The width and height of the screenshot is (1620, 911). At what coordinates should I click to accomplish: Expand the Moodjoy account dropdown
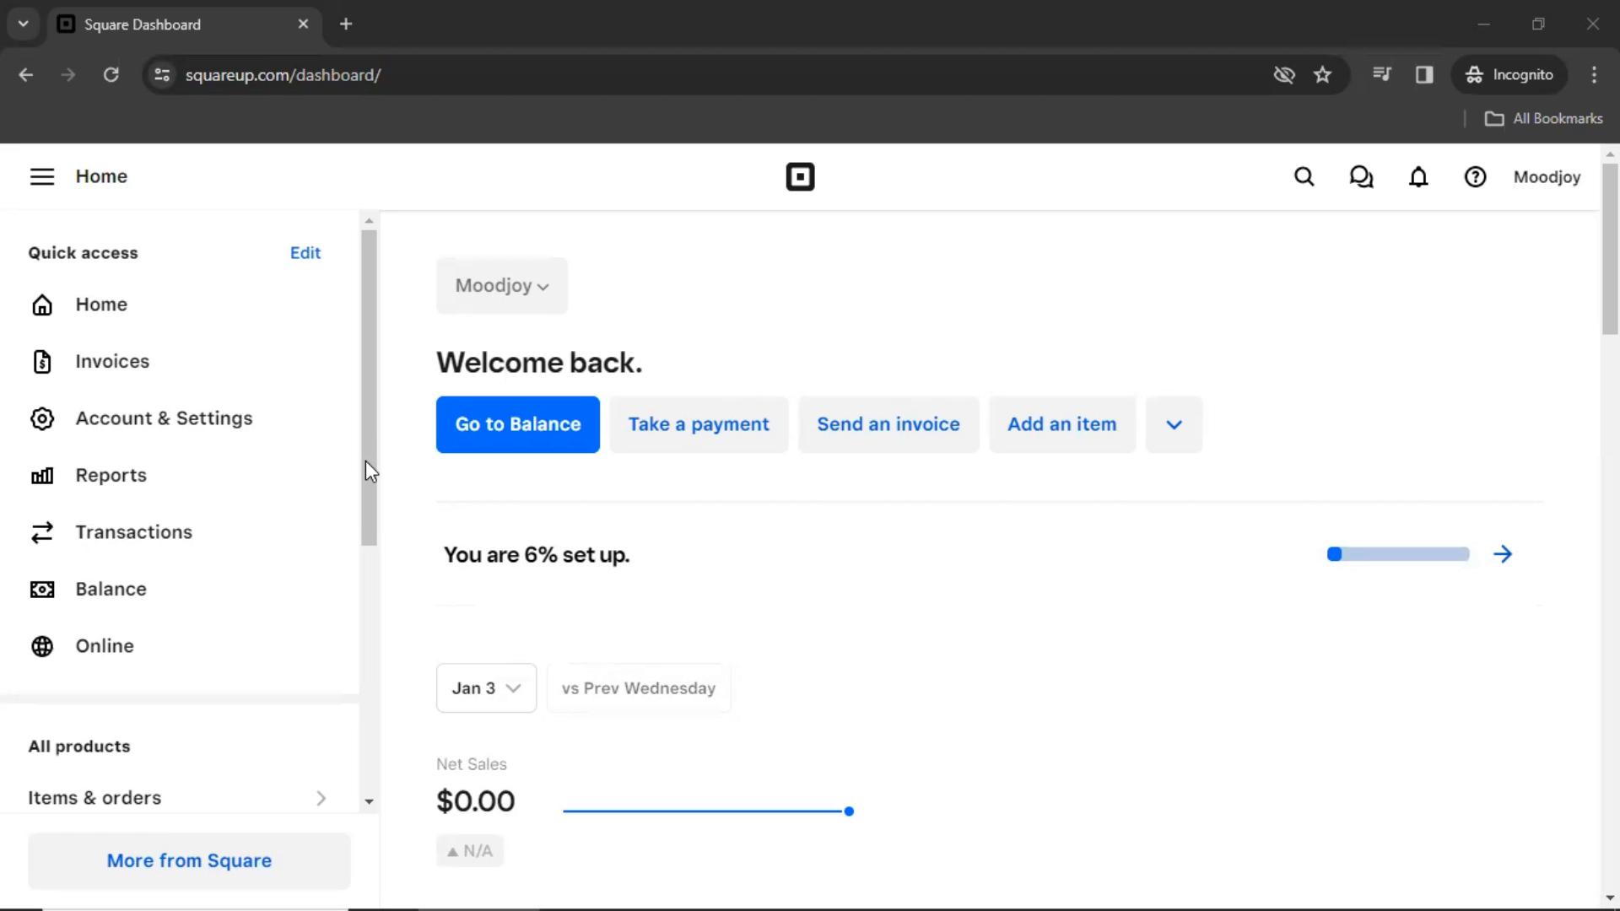(x=502, y=285)
